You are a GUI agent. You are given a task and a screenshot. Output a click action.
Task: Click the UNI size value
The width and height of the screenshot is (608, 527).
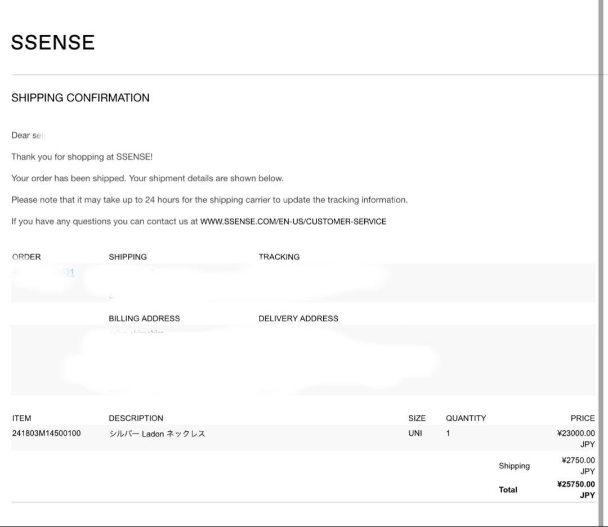[415, 434]
